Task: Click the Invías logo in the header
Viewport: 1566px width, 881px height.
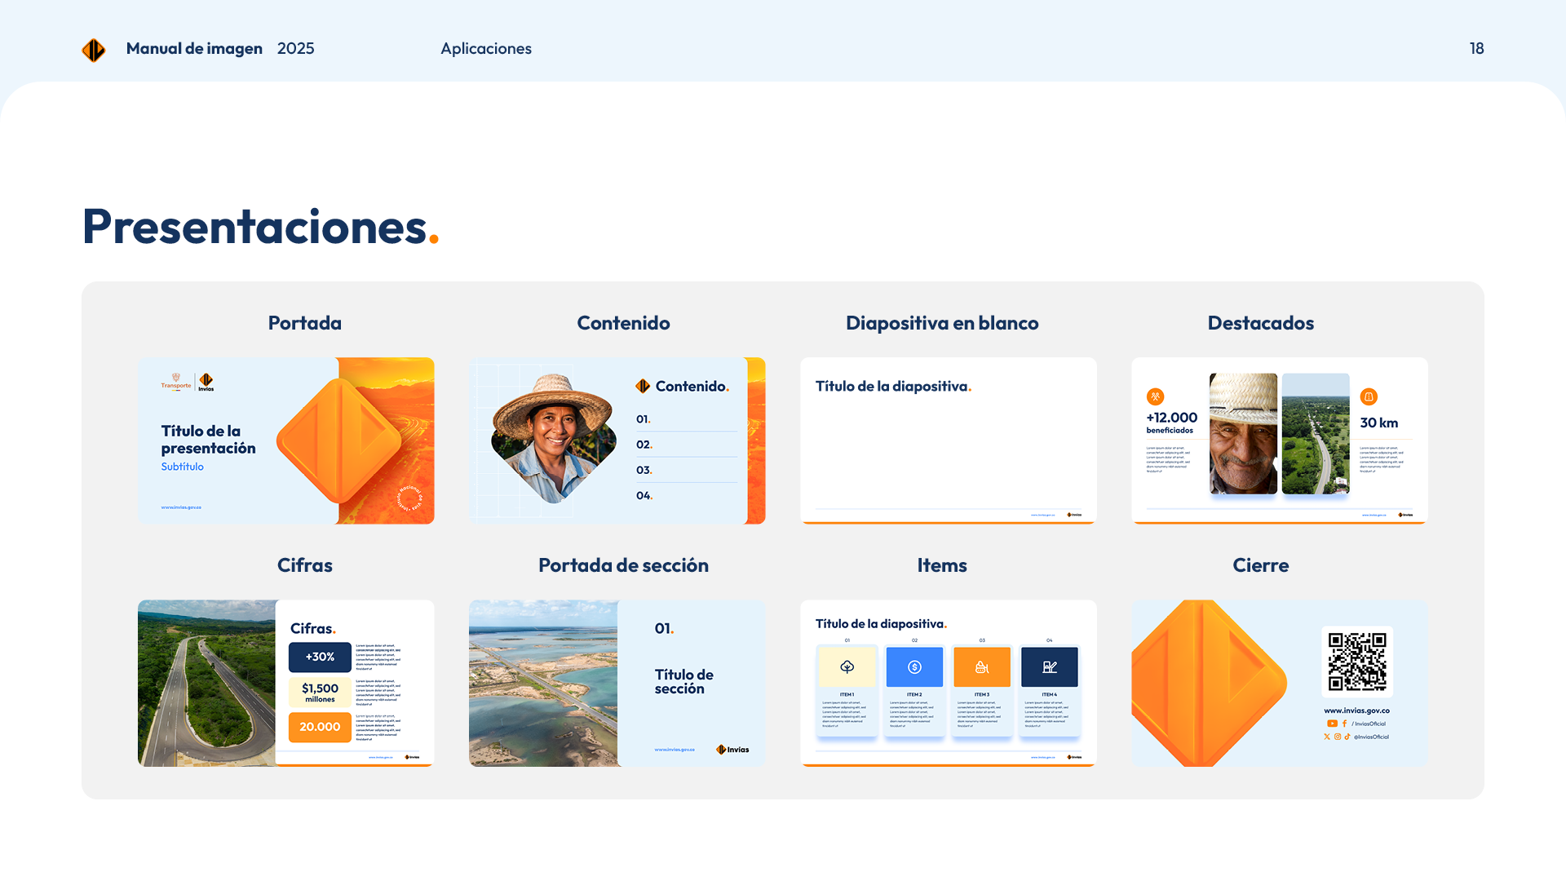Action: tap(94, 50)
